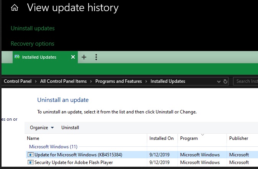
Task: Expand chevron after Programs and Features
Action: (x=146, y=81)
